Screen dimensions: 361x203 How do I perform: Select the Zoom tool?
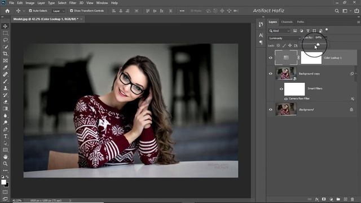coord(5,164)
